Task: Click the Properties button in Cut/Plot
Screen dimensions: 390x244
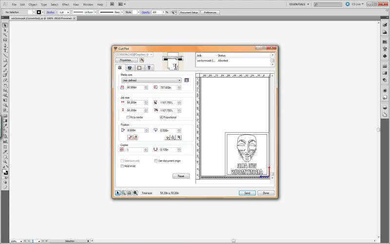Action: 126,60
